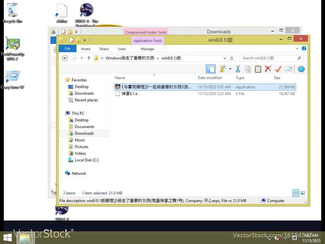Open the folder options toolbar icon
This screenshot has width=325, height=244.
click(x=222, y=69)
